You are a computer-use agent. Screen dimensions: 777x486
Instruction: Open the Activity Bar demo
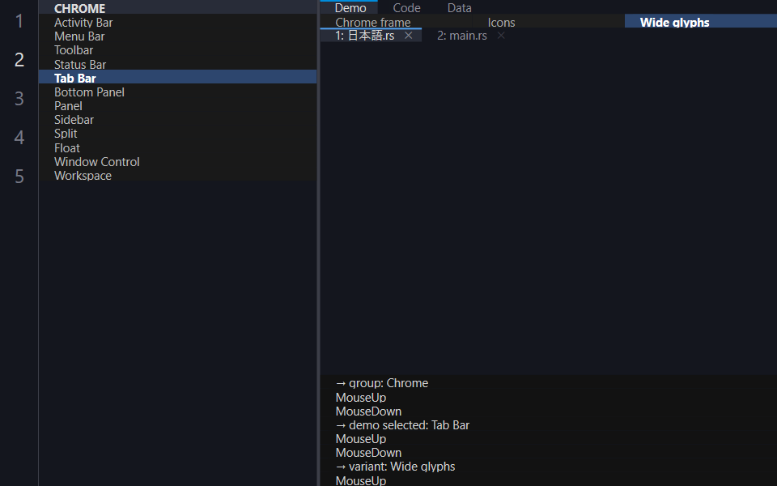[x=177, y=23]
